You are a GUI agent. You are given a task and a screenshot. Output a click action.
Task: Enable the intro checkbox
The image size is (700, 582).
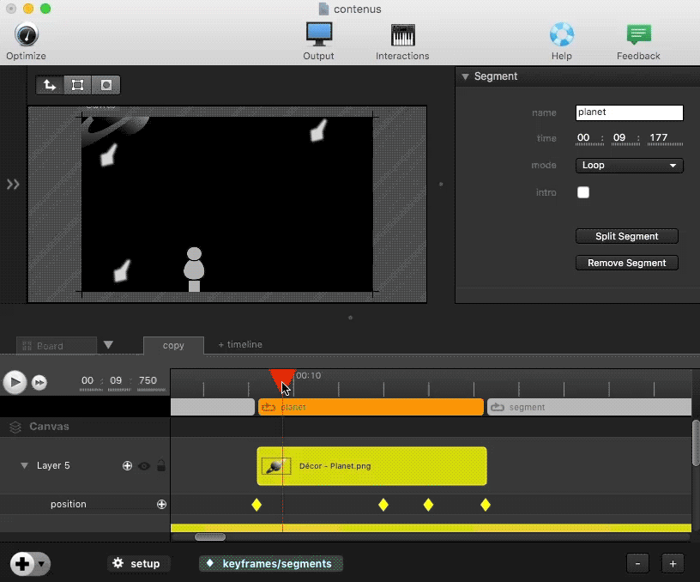(583, 193)
